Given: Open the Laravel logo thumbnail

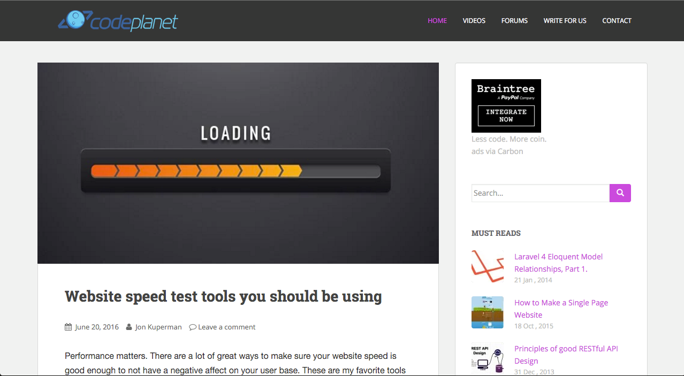Looking at the screenshot, I should [x=488, y=266].
